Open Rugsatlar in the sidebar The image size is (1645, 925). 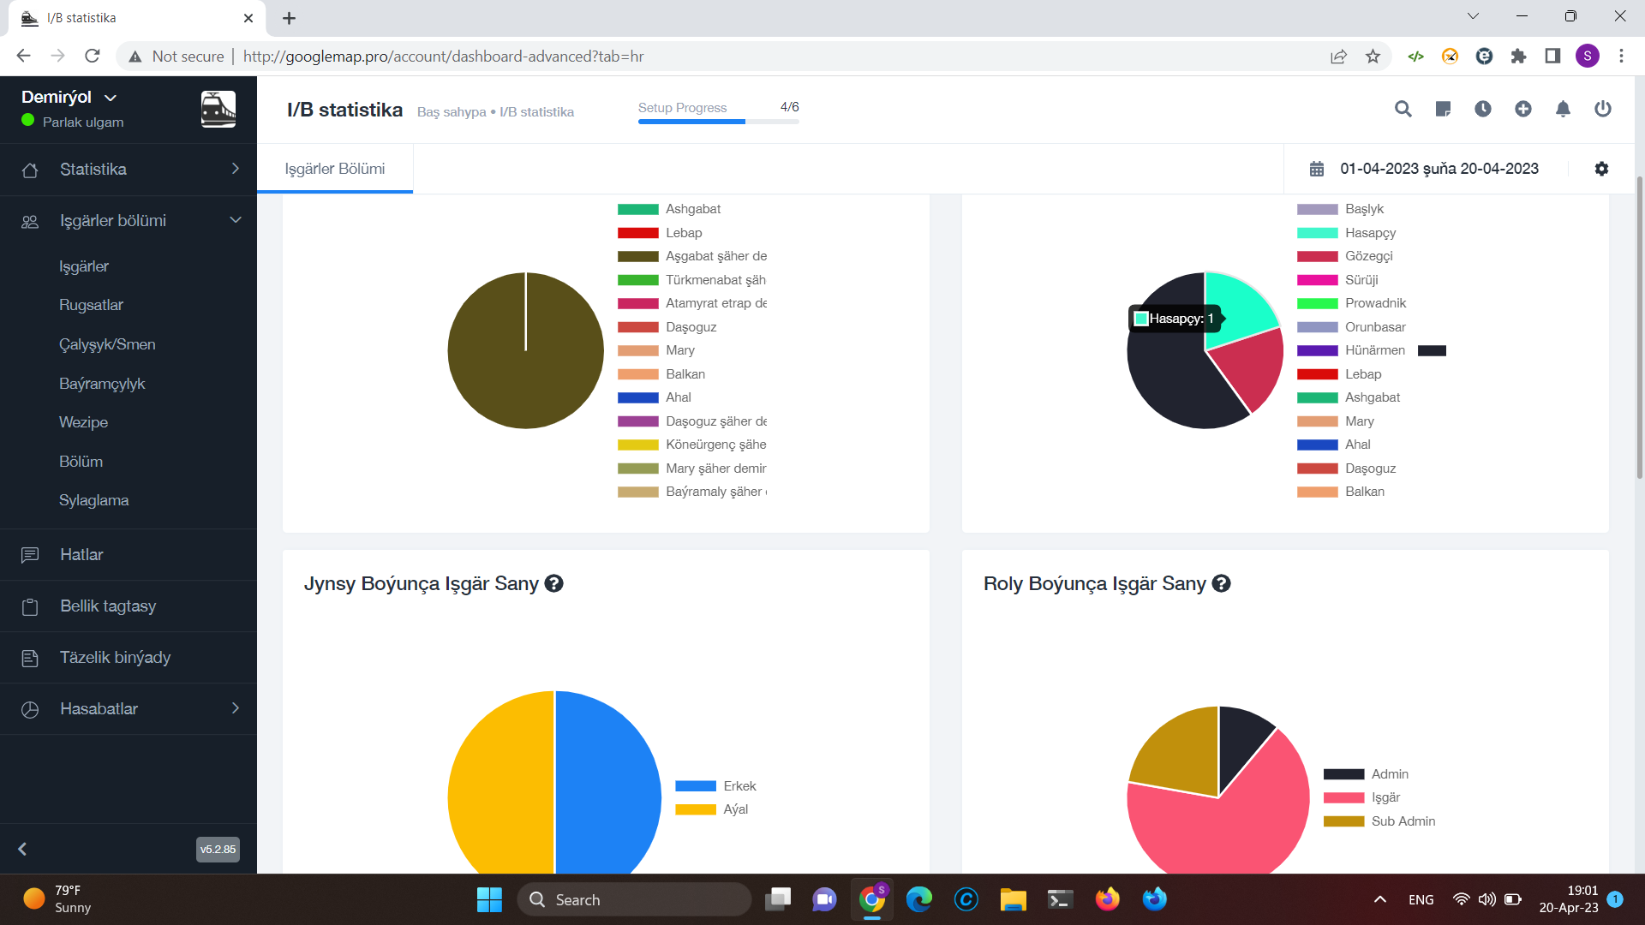click(x=91, y=305)
